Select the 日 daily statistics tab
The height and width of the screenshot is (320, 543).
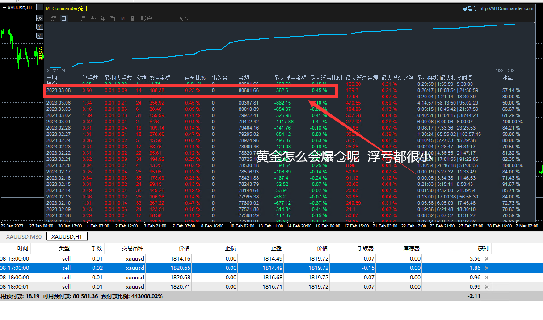(64, 18)
